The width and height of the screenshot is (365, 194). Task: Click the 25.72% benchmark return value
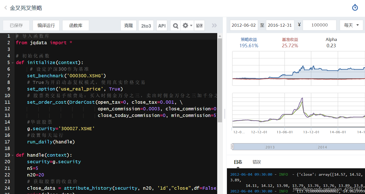click(x=290, y=46)
